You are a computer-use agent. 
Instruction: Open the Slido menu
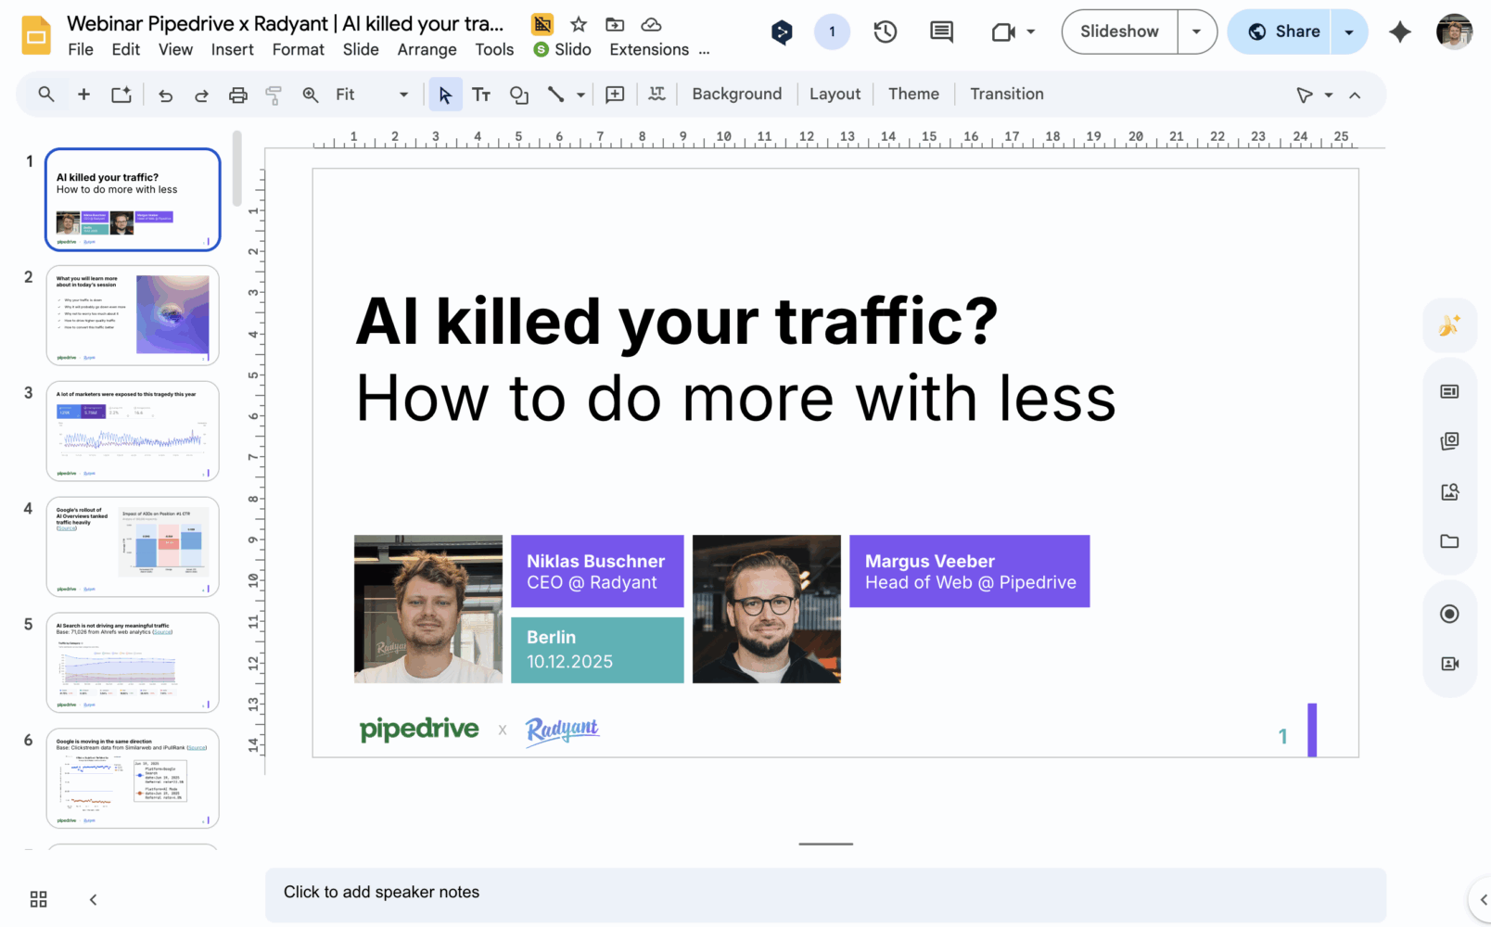pos(563,50)
